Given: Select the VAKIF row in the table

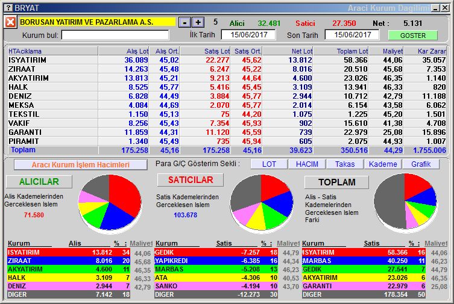Looking at the screenshot, I should click(227, 123).
